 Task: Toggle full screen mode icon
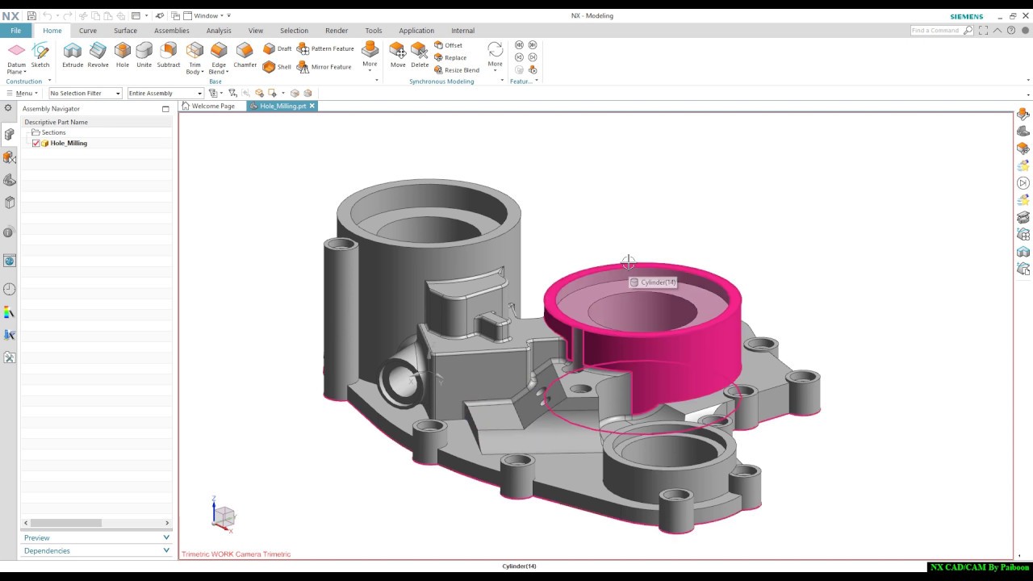click(x=983, y=31)
